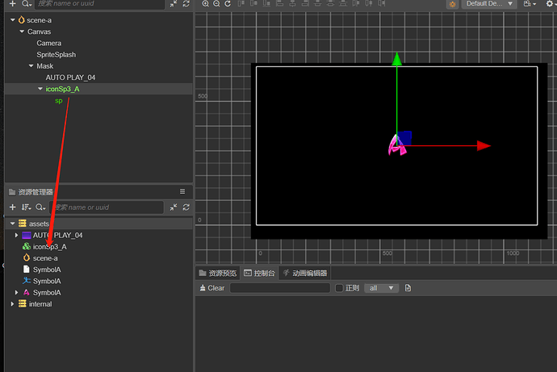Expand the pink SymbolA image asset

[x=16, y=292]
